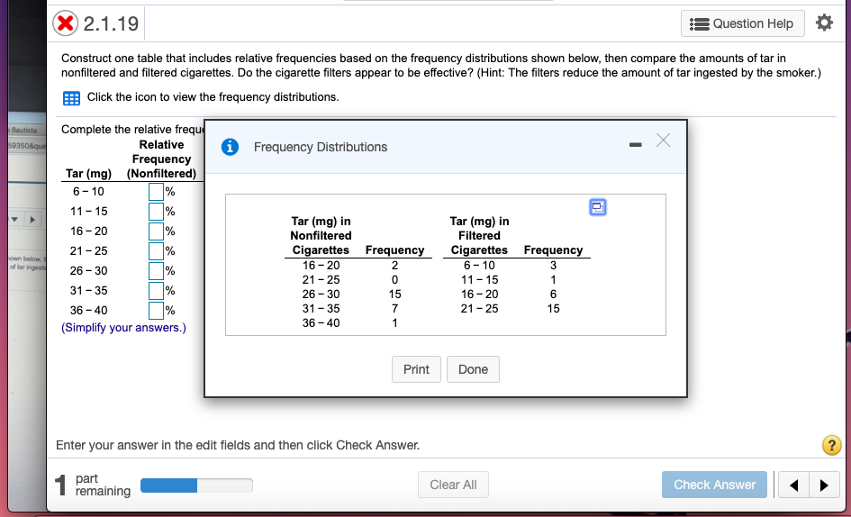851x517 pixels.
Task: Click nonfiltered frequency value 7 for 31 – 35
Action: click(394, 308)
